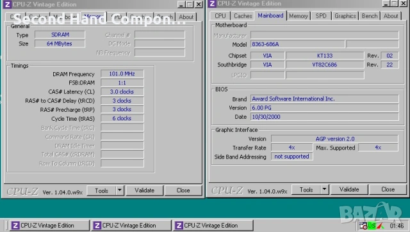Open the About tab in the left window

tap(186, 17)
